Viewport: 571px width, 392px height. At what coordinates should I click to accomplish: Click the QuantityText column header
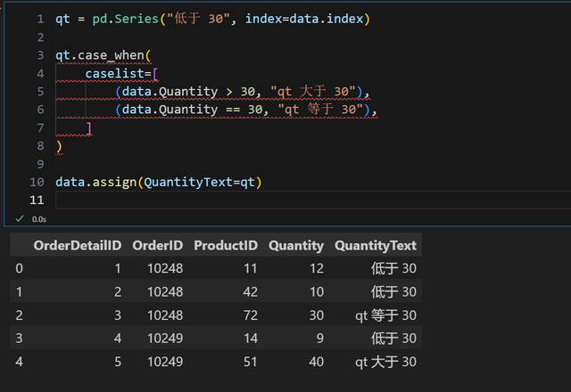375,245
